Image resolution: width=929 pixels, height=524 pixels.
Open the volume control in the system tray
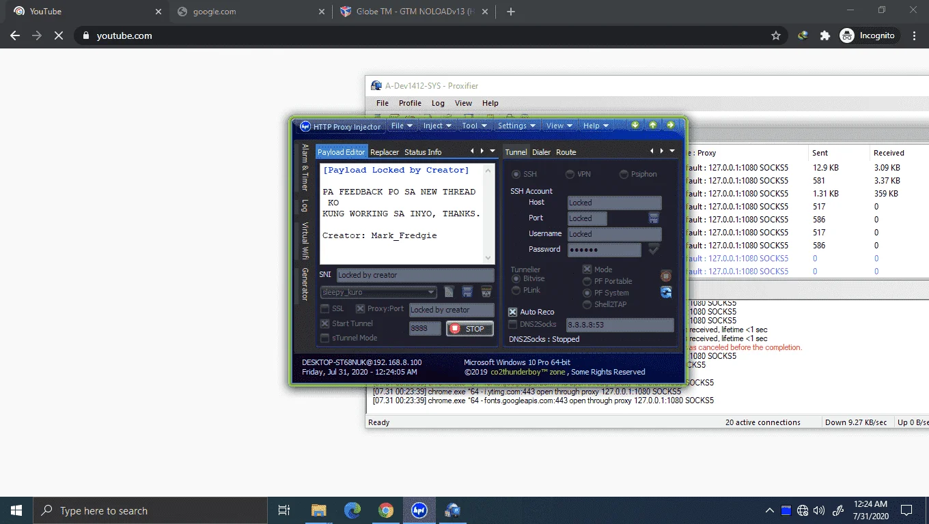tap(819, 510)
